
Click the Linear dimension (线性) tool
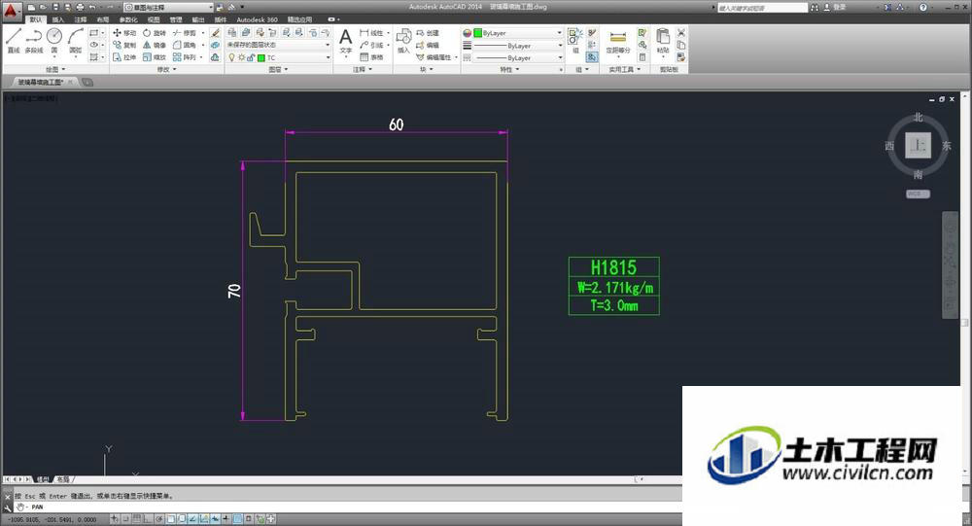[372, 33]
